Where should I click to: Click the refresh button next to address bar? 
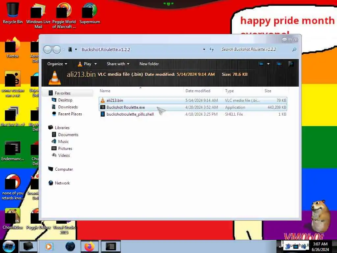tap(212, 49)
